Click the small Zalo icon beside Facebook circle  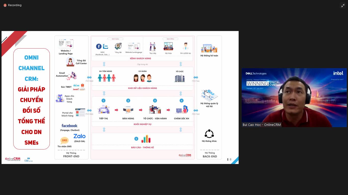click(105, 47)
